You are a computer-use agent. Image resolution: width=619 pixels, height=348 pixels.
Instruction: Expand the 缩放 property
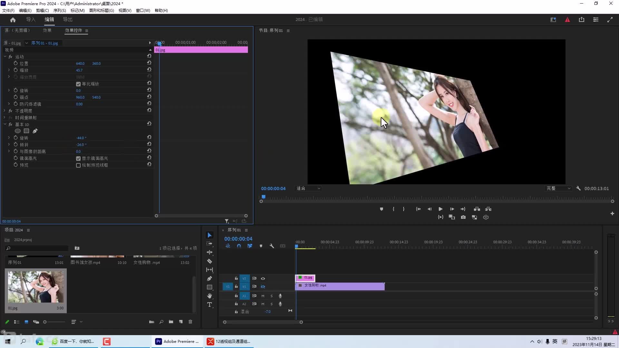[9, 70]
